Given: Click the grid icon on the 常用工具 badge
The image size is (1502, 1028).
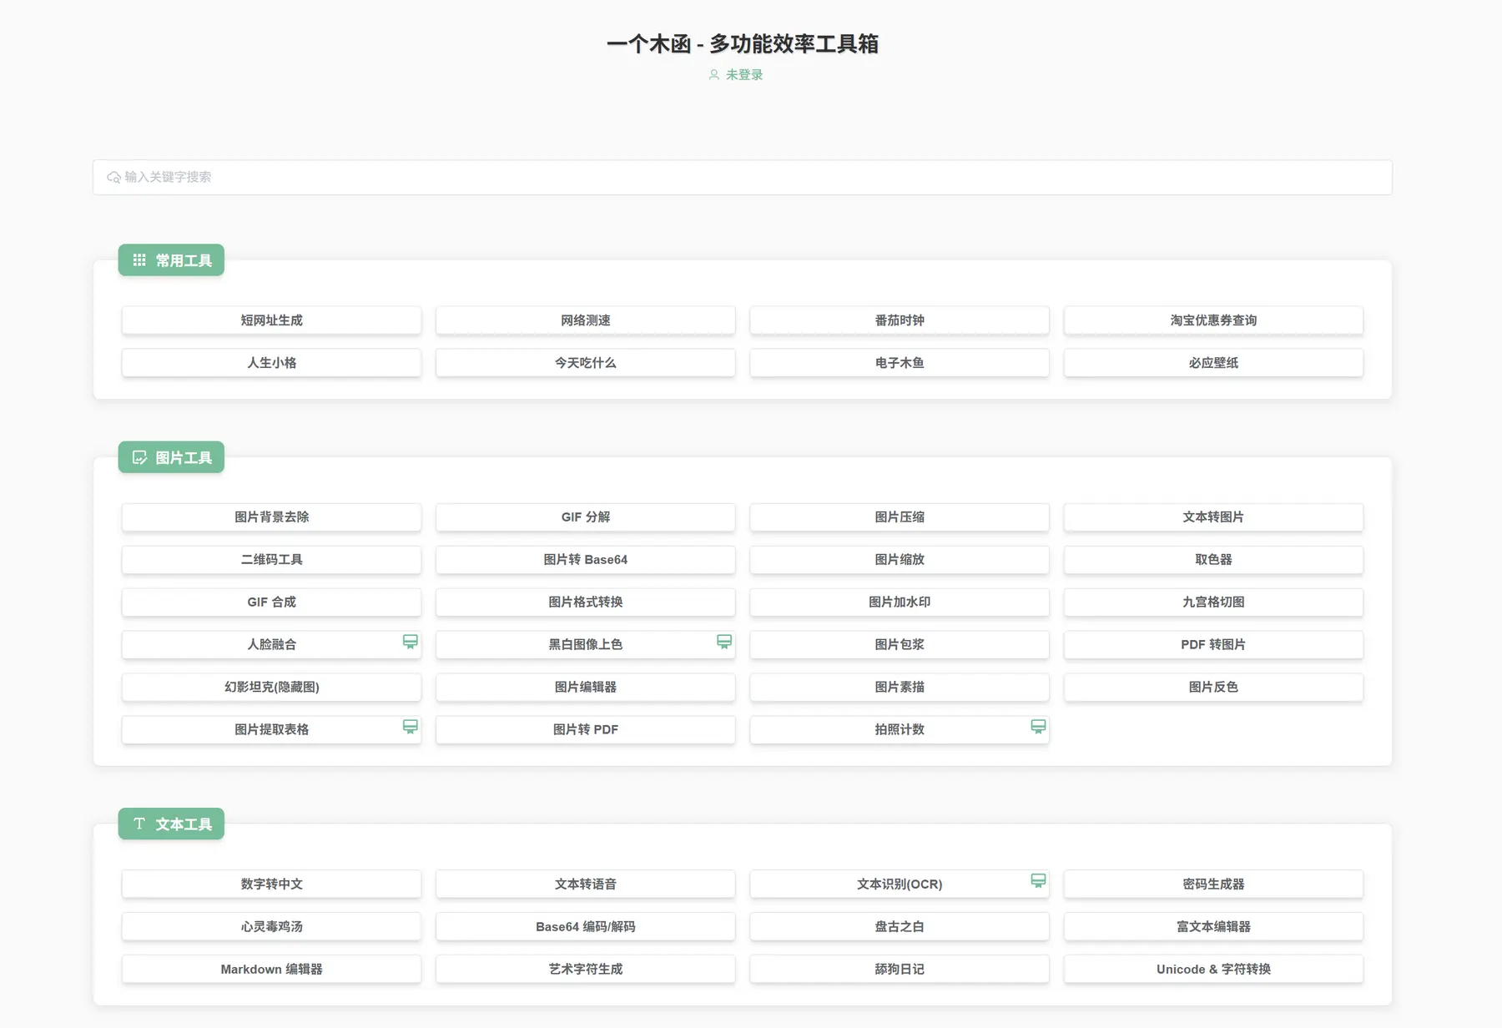Looking at the screenshot, I should [139, 260].
